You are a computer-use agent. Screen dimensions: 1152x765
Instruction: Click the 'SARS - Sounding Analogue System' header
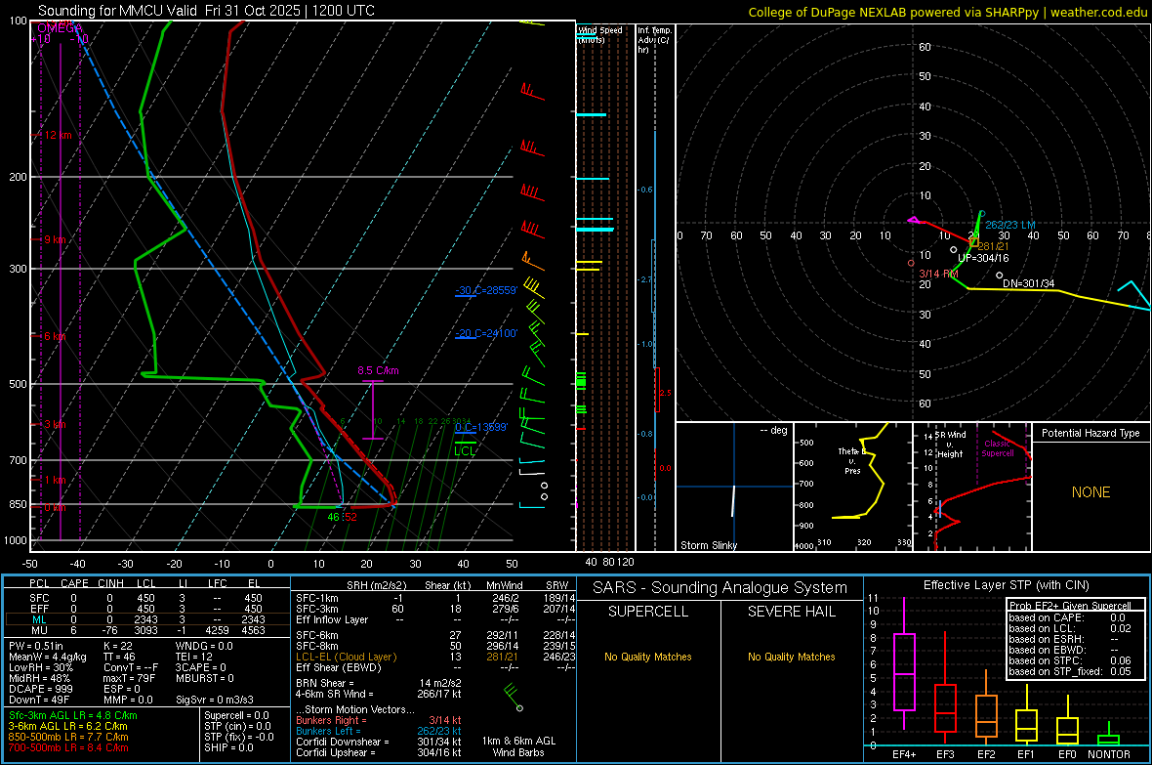coord(720,588)
